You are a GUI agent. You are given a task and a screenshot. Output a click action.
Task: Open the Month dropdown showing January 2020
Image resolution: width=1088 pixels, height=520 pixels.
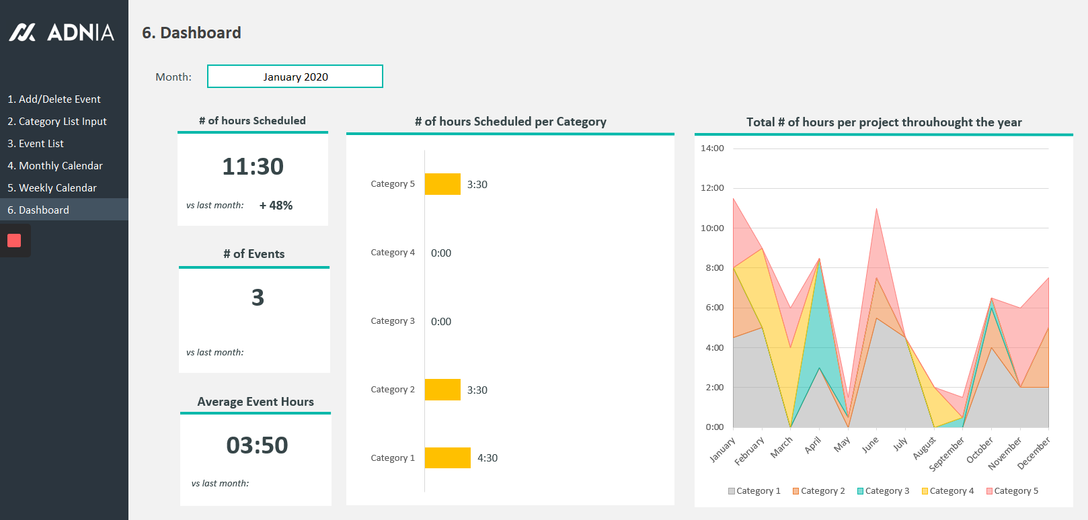pyautogui.click(x=295, y=77)
